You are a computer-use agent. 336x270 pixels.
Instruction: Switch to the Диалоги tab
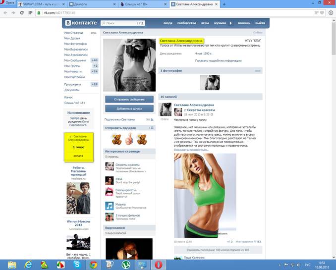(x=93, y=4)
